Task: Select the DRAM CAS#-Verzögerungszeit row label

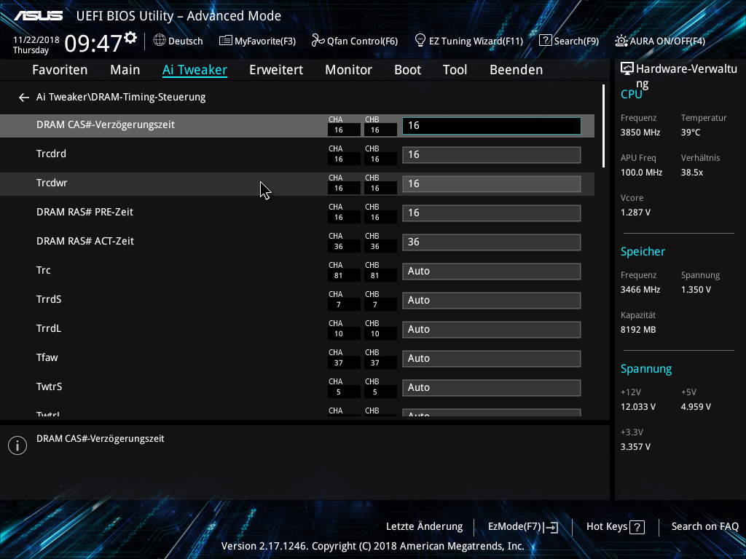Action: pyautogui.click(x=106, y=124)
